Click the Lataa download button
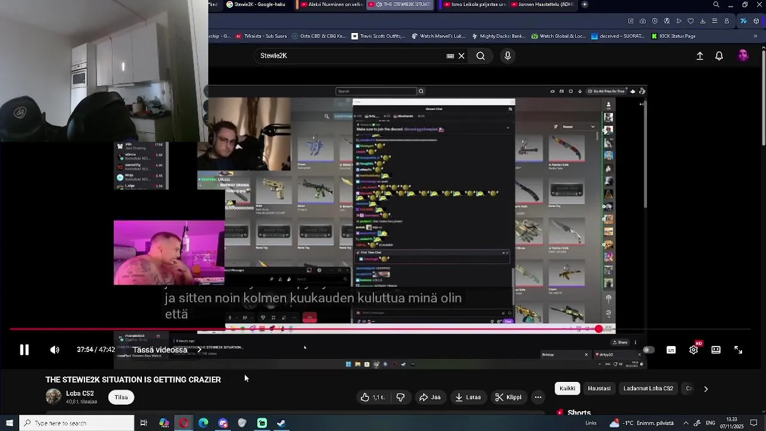 coord(467,397)
